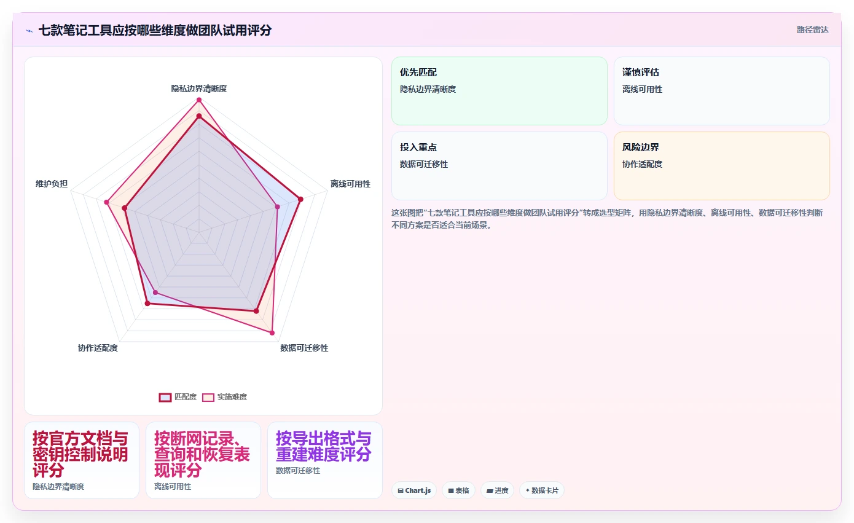The height and width of the screenshot is (523, 854).
Task: Click the Chart.js chip
Action: pyautogui.click(x=415, y=490)
